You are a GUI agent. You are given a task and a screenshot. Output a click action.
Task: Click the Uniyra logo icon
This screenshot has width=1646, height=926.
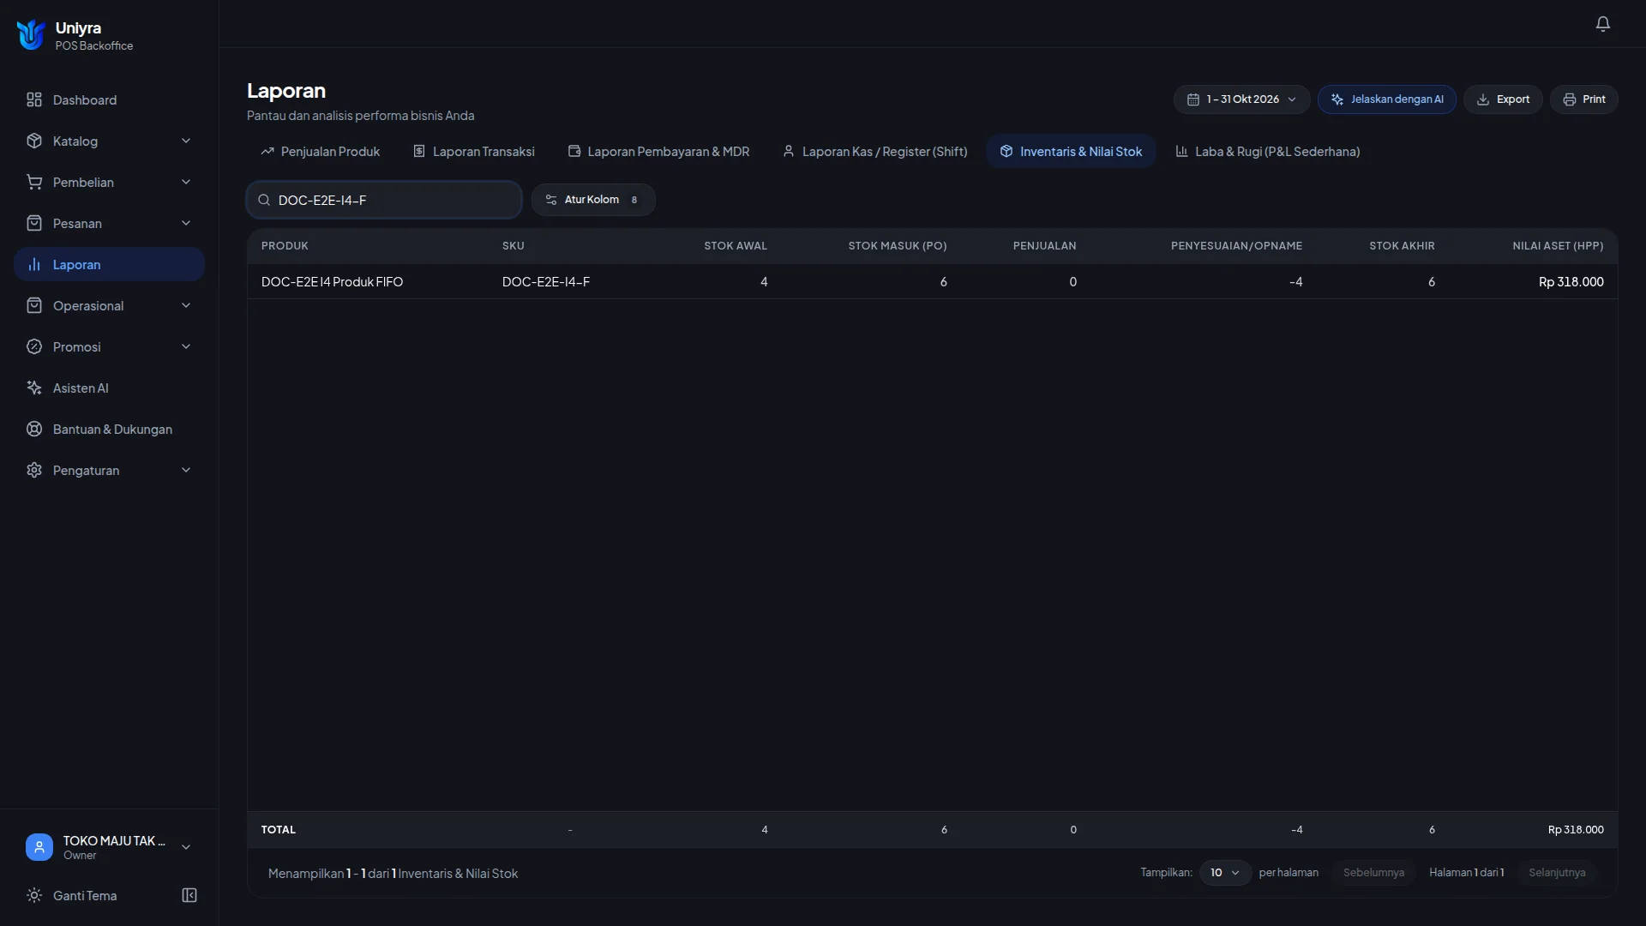coord(31,35)
